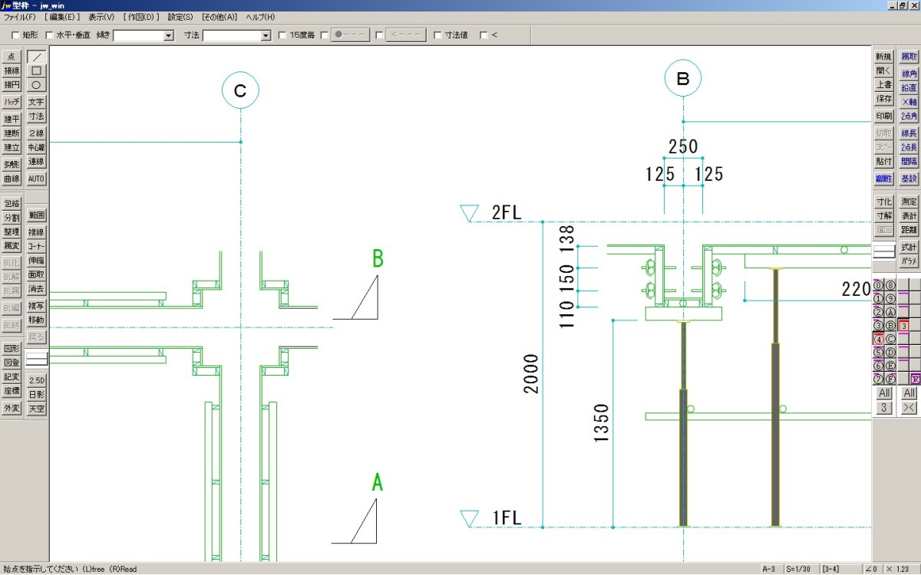Enable the 矩形 checkbox
This screenshot has height=575, width=921.
(15, 35)
